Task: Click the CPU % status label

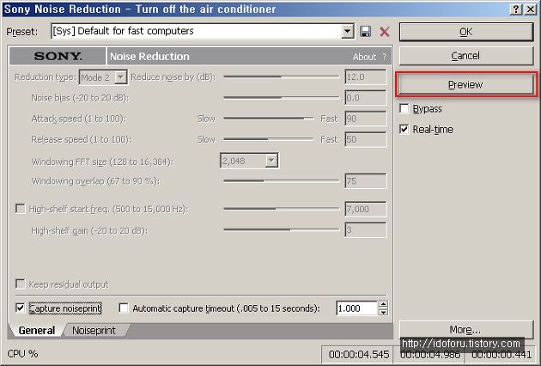Action: 23,354
